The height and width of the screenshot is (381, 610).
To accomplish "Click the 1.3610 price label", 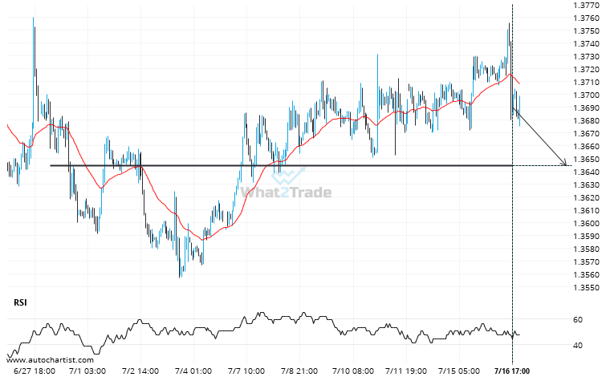I will coord(586,210).
